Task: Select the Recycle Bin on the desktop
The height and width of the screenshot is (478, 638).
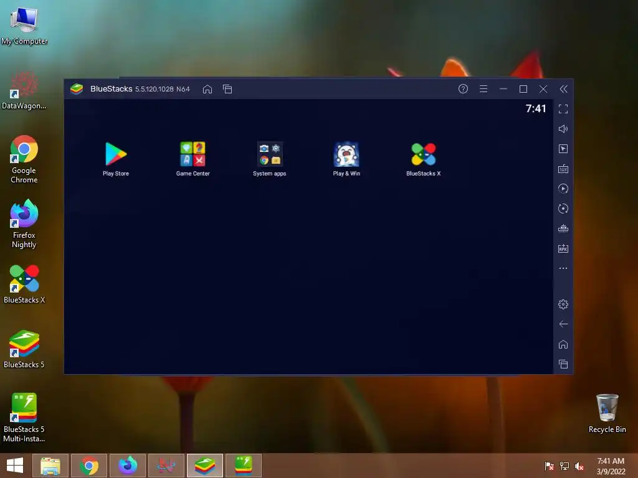Action: tap(607, 414)
